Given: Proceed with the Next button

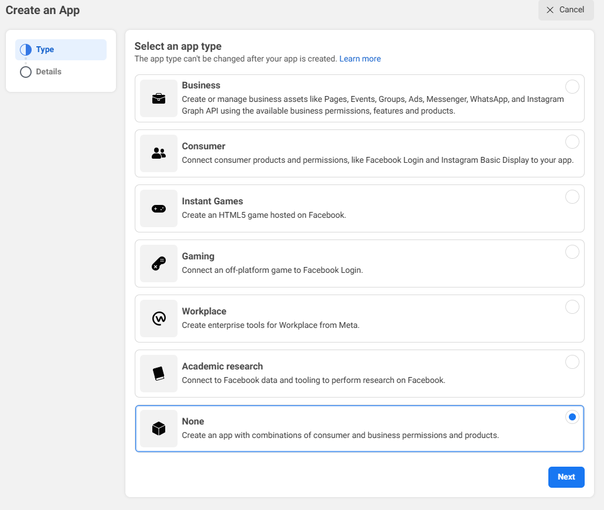Looking at the screenshot, I should [567, 477].
